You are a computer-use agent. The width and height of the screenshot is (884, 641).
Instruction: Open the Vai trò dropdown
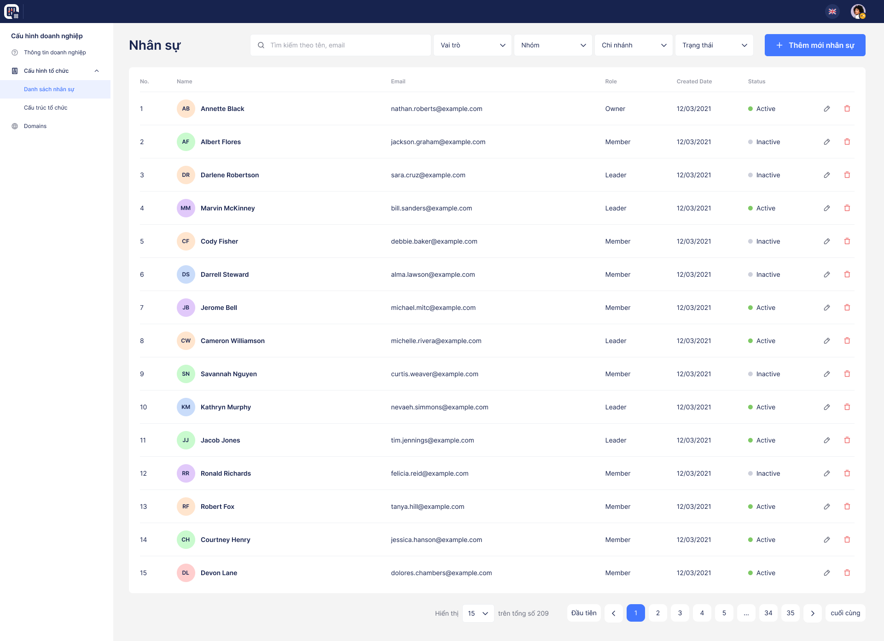pyautogui.click(x=472, y=45)
